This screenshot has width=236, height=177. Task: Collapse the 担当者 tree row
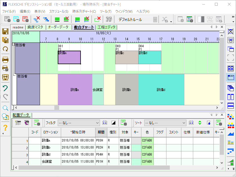point(13,44)
